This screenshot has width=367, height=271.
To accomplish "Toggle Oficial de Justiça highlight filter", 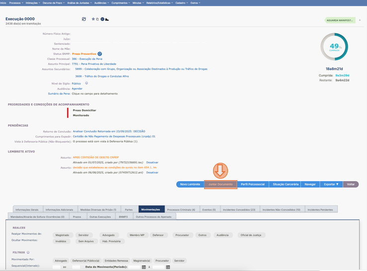I will tap(250, 235).
